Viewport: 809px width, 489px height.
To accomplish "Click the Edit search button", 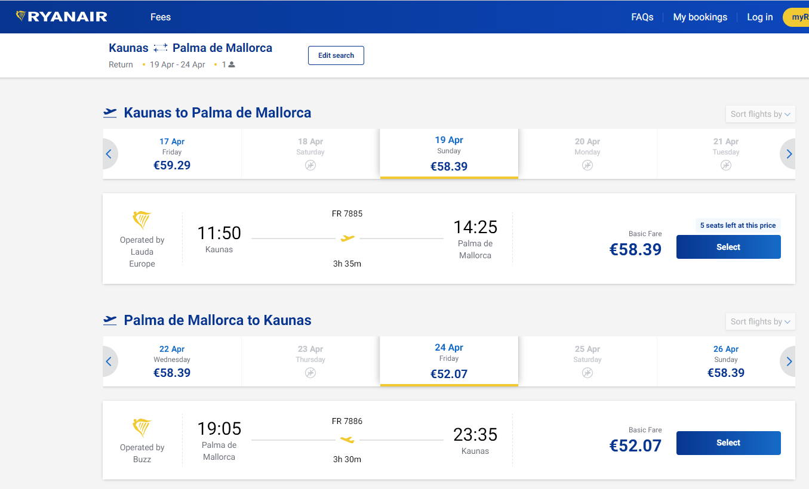I will (336, 55).
